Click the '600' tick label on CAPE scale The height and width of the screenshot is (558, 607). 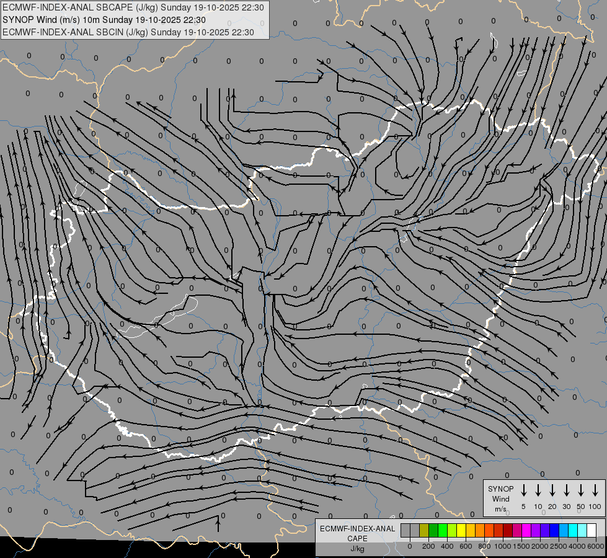[x=466, y=546]
